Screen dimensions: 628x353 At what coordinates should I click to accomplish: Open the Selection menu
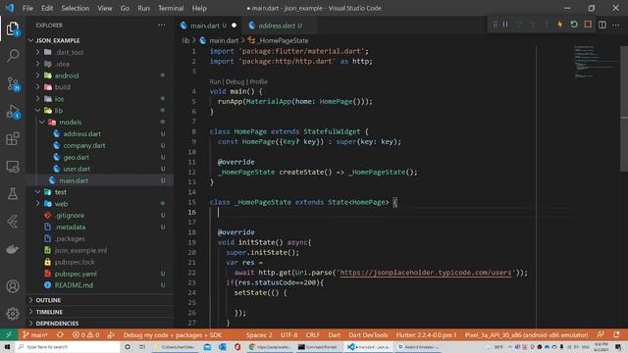pos(75,8)
